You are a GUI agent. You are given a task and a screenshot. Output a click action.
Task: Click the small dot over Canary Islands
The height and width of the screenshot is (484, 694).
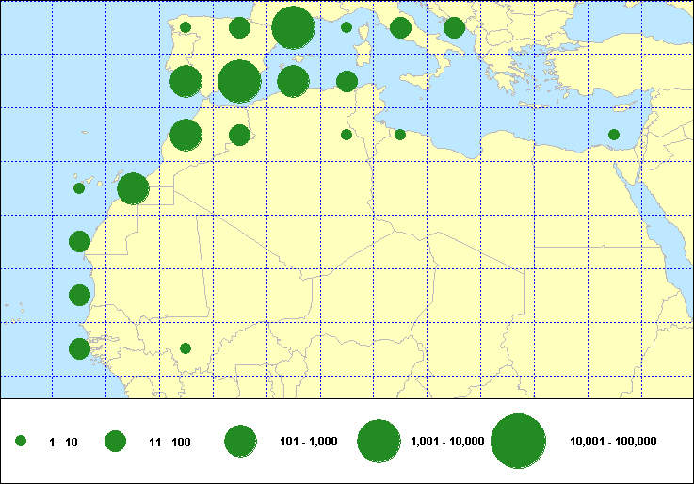tap(79, 188)
